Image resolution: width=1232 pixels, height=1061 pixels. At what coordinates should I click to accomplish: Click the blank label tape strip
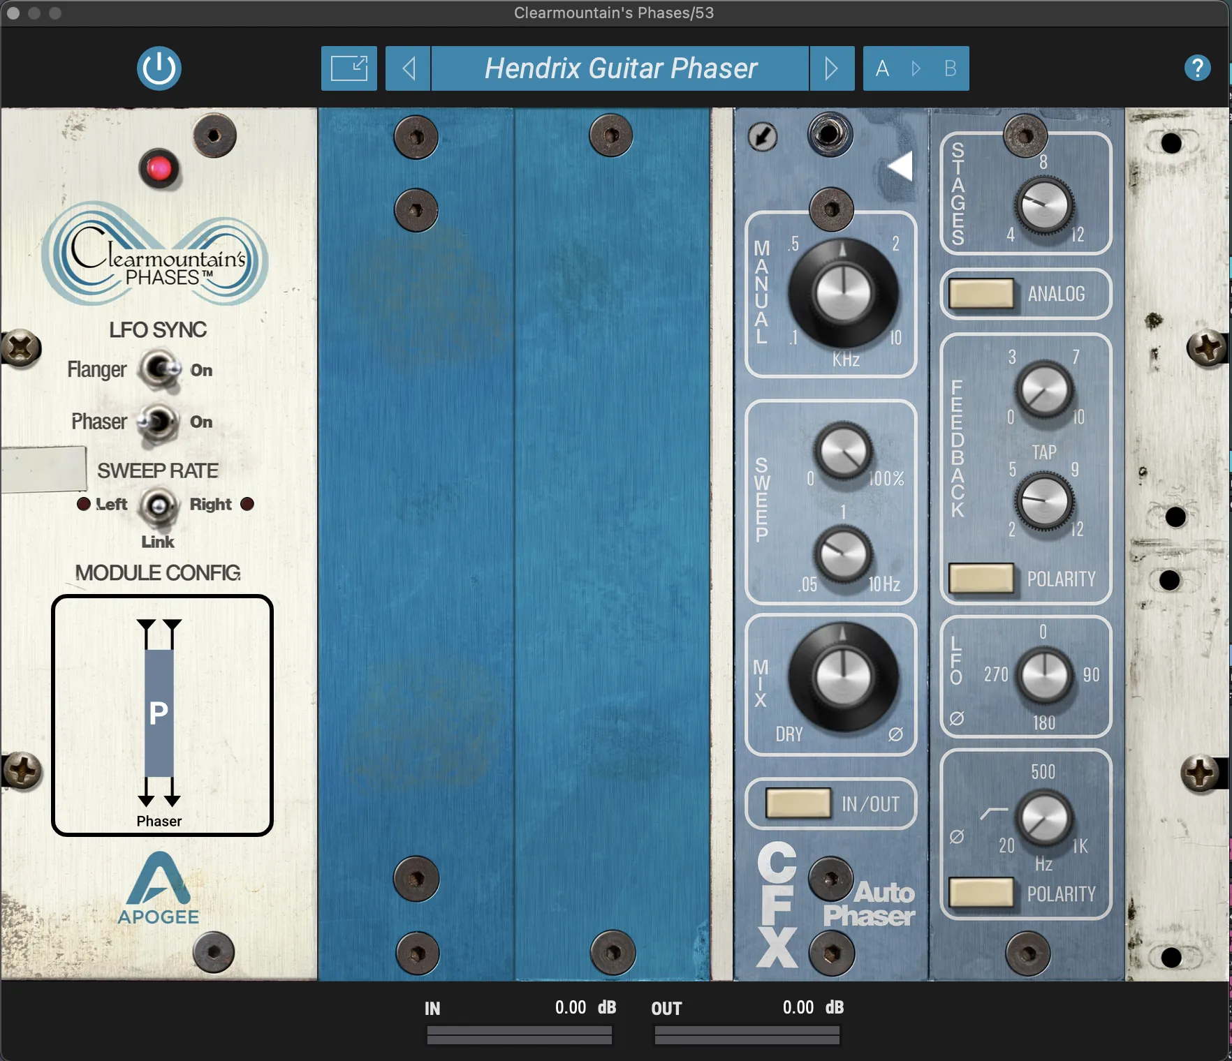pyautogui.click(x=43, y=468)
